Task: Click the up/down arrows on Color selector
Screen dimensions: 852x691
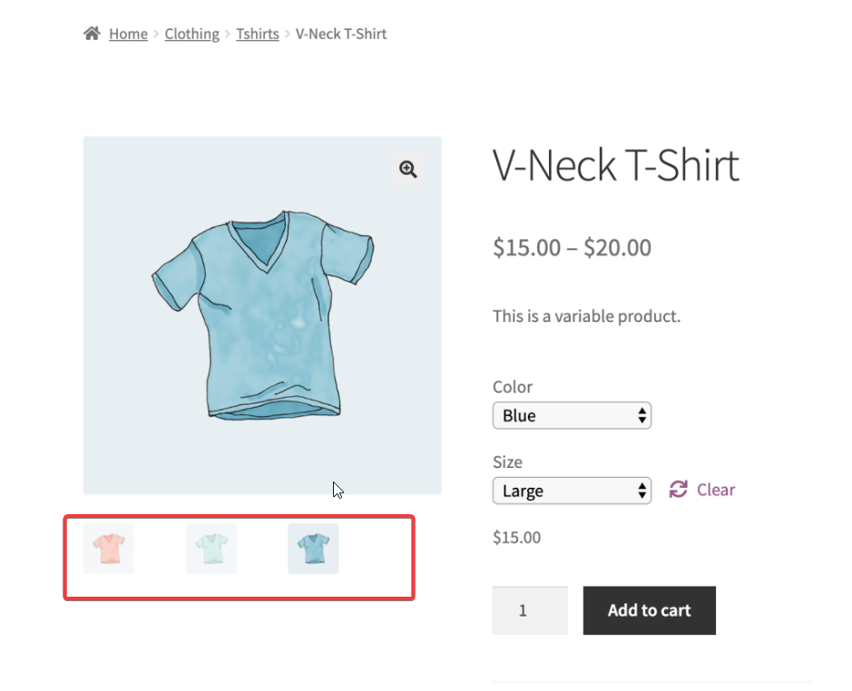Action: pos(641,415)
